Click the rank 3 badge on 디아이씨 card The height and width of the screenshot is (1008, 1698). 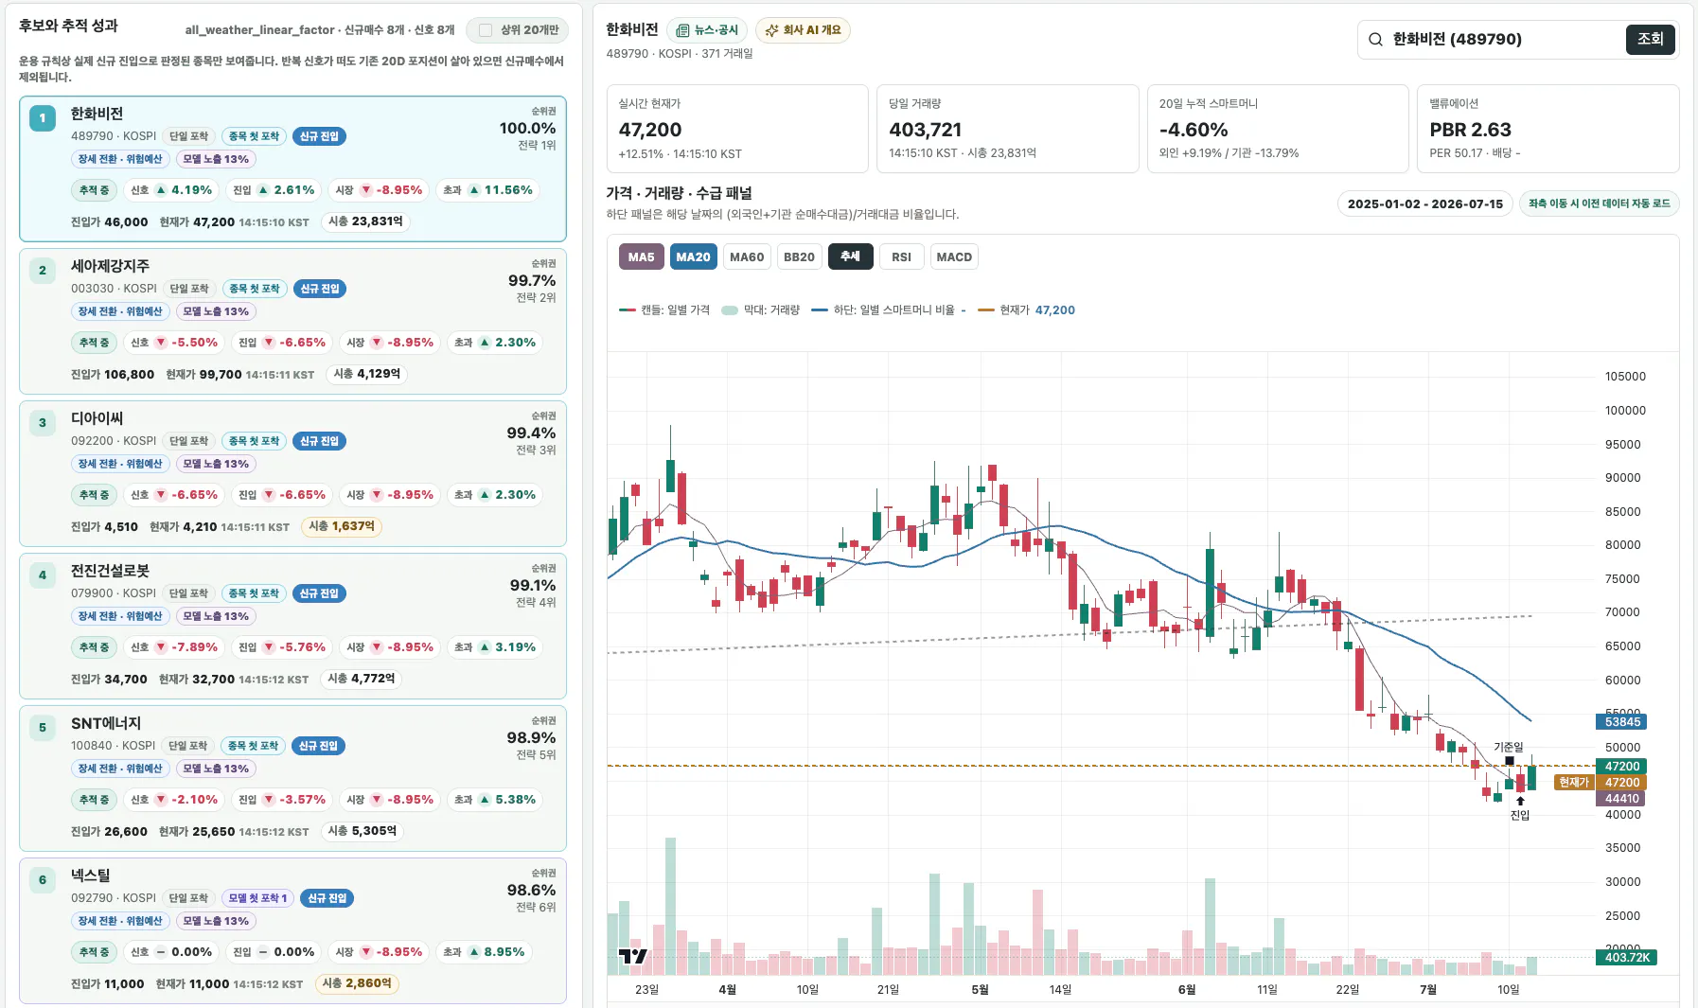click(x=43, y=423)
